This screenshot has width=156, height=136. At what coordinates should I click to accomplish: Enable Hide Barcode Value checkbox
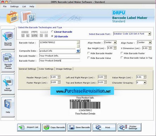88,58
